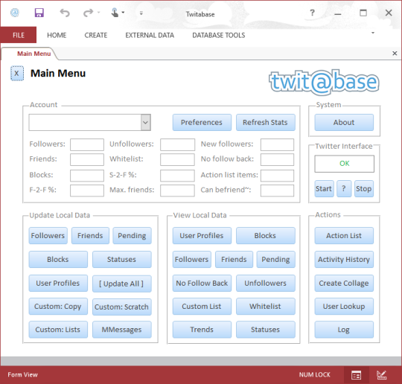This screenshot has width=402, height=384.
Task: View Followers in View Local Data
Action: click(192, 260)
